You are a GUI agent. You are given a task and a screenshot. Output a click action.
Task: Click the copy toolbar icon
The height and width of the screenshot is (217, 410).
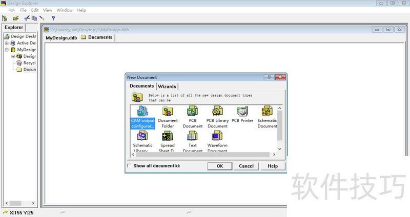click(x=34, y=18)
